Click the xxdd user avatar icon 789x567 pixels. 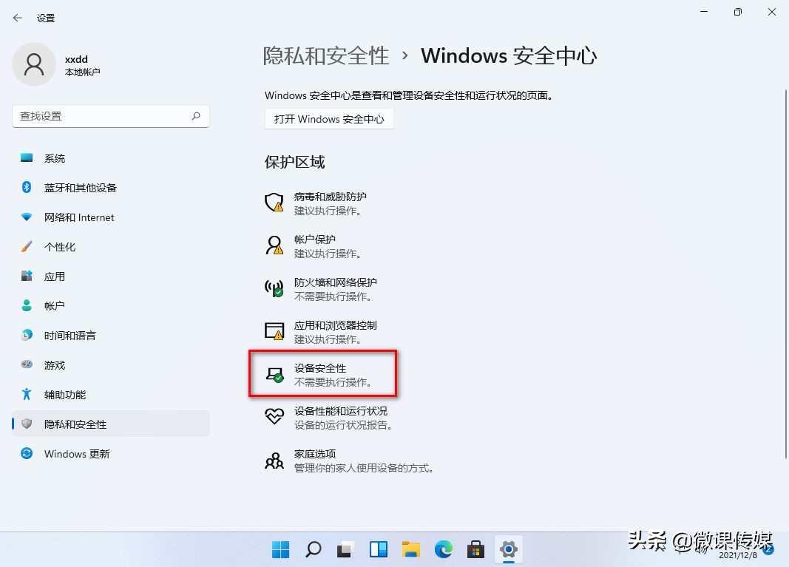click(34, 64)
